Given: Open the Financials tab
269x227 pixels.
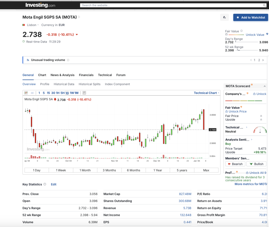Looking at the screenshot, I should click(86, 75).
